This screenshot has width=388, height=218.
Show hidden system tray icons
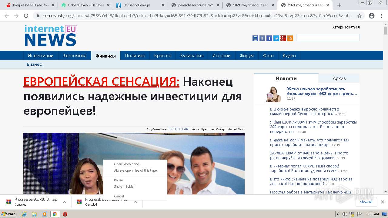(338, 214)
